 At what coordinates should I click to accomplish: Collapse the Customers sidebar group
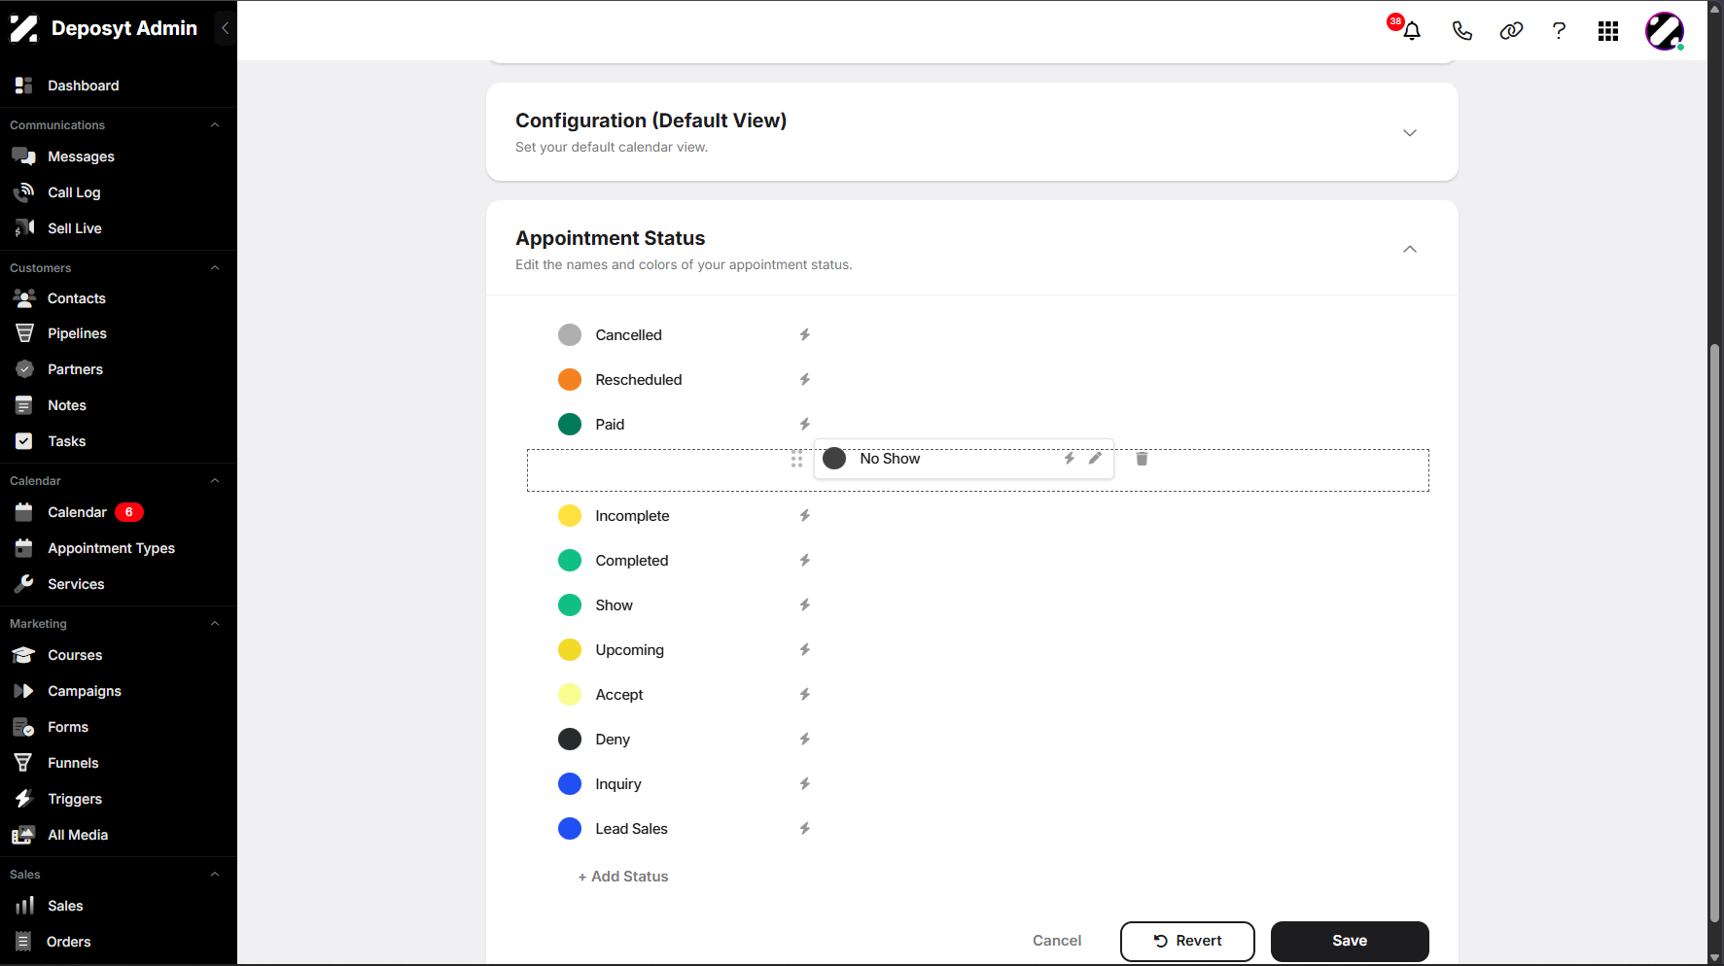click(215, 268)
